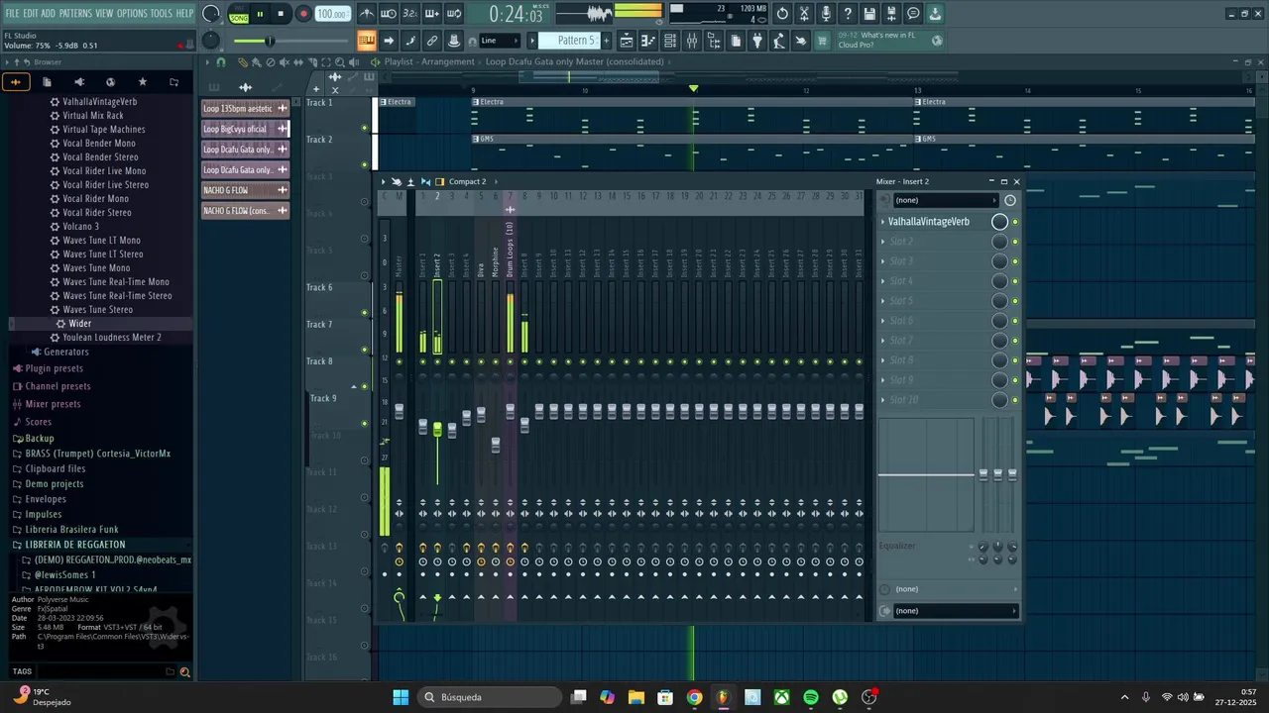Open the piano roll view icon
1269x713 pixels.
pos(648,41)
